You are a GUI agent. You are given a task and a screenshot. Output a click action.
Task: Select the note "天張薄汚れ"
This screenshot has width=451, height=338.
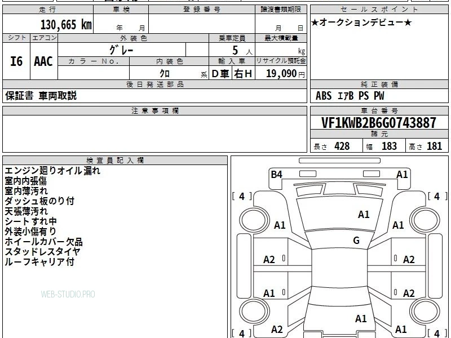tap(26, 211)
